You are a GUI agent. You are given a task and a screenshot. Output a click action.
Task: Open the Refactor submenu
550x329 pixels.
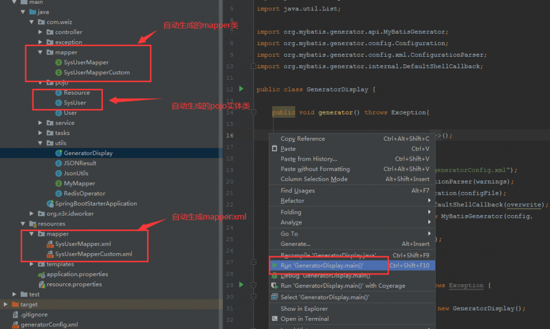(x=352, y=201)
